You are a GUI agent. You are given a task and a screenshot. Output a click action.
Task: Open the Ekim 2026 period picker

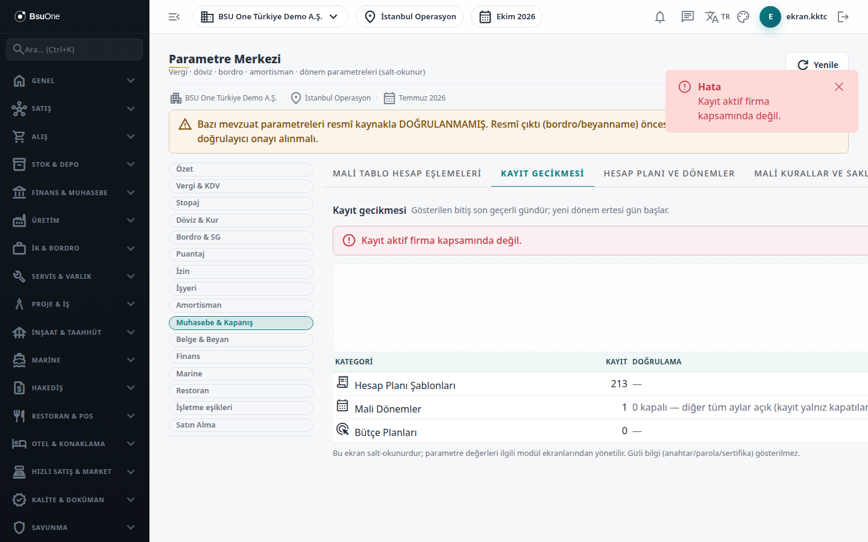click(x=506, y=17)
